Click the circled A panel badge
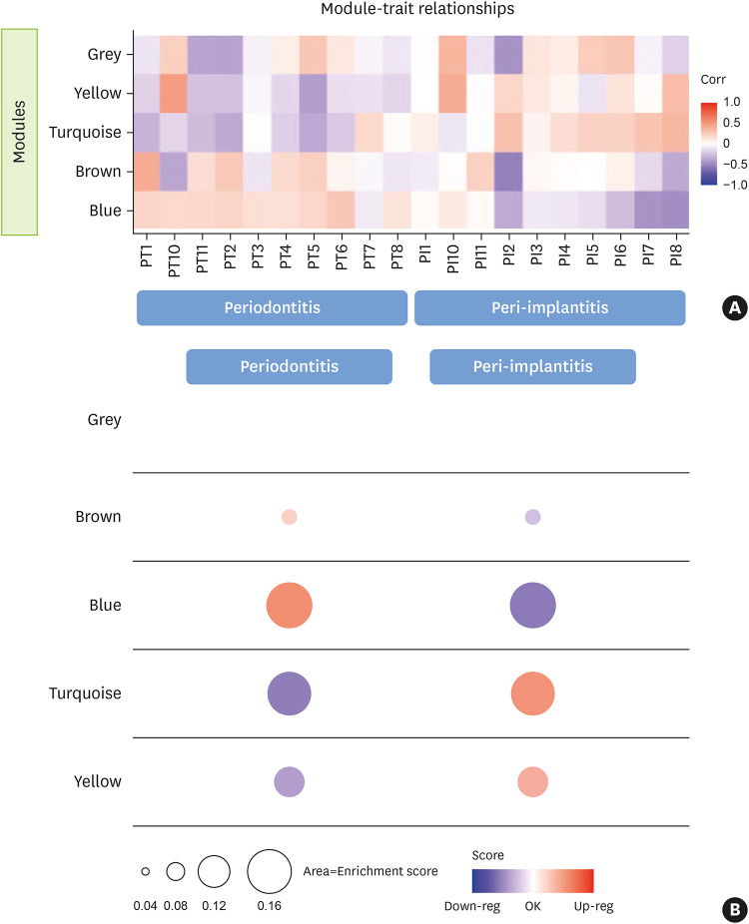Screen dimensions: 749x924 (x=734, y=309)
